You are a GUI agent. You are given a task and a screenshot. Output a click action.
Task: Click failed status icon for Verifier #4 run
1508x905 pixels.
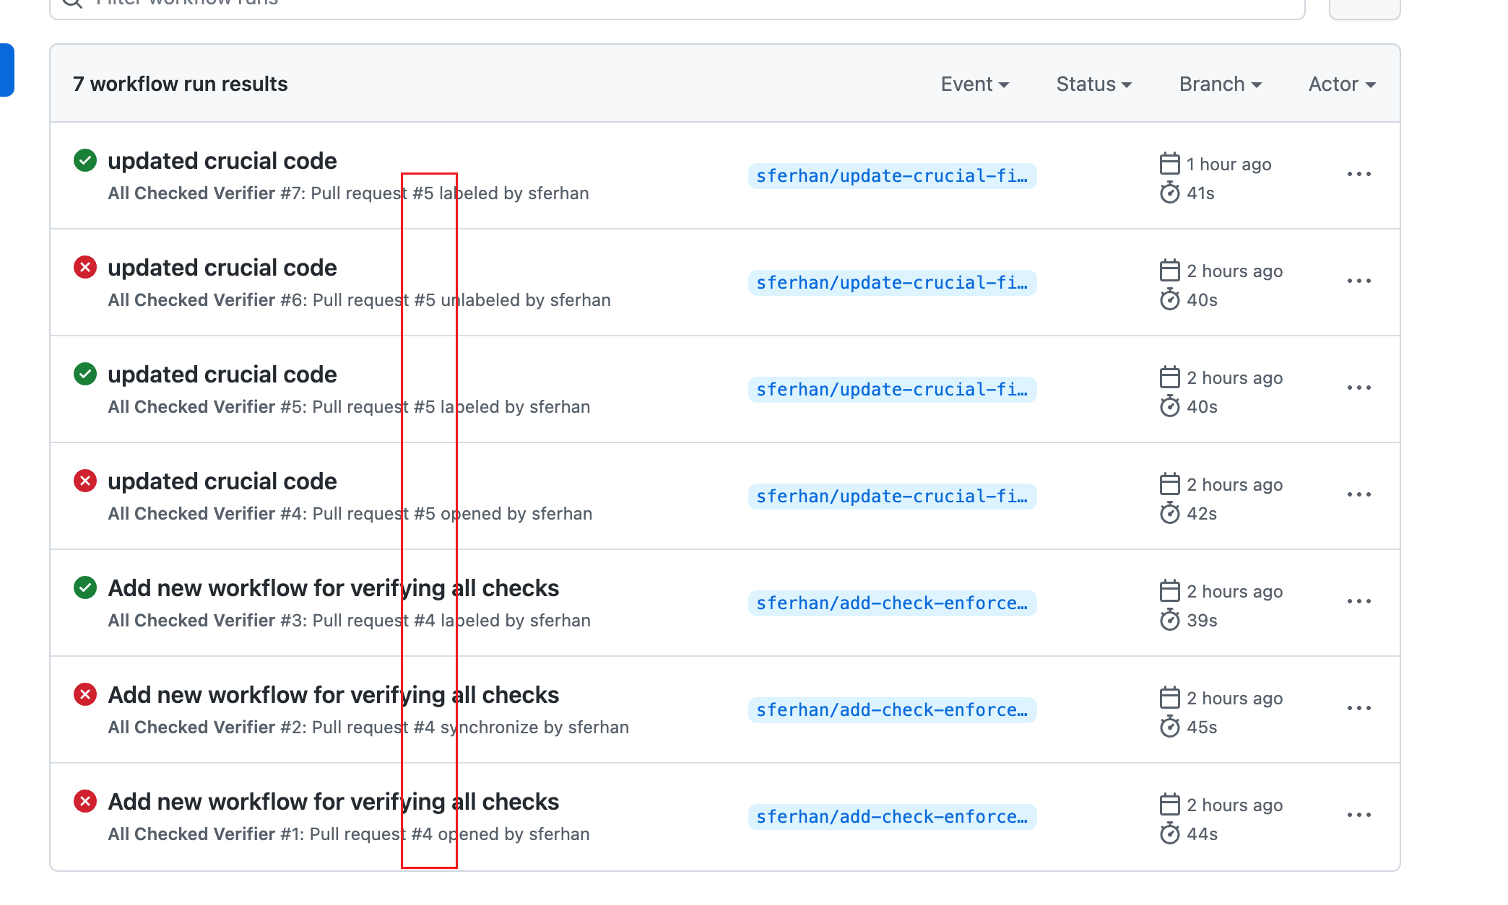85,481
